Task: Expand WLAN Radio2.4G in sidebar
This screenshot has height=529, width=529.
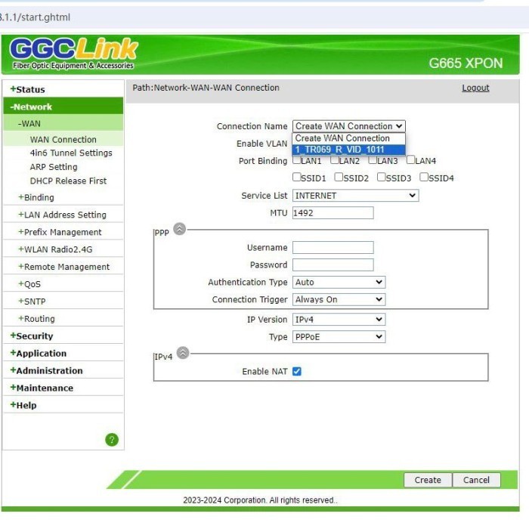Action: [x=58, y=249]
